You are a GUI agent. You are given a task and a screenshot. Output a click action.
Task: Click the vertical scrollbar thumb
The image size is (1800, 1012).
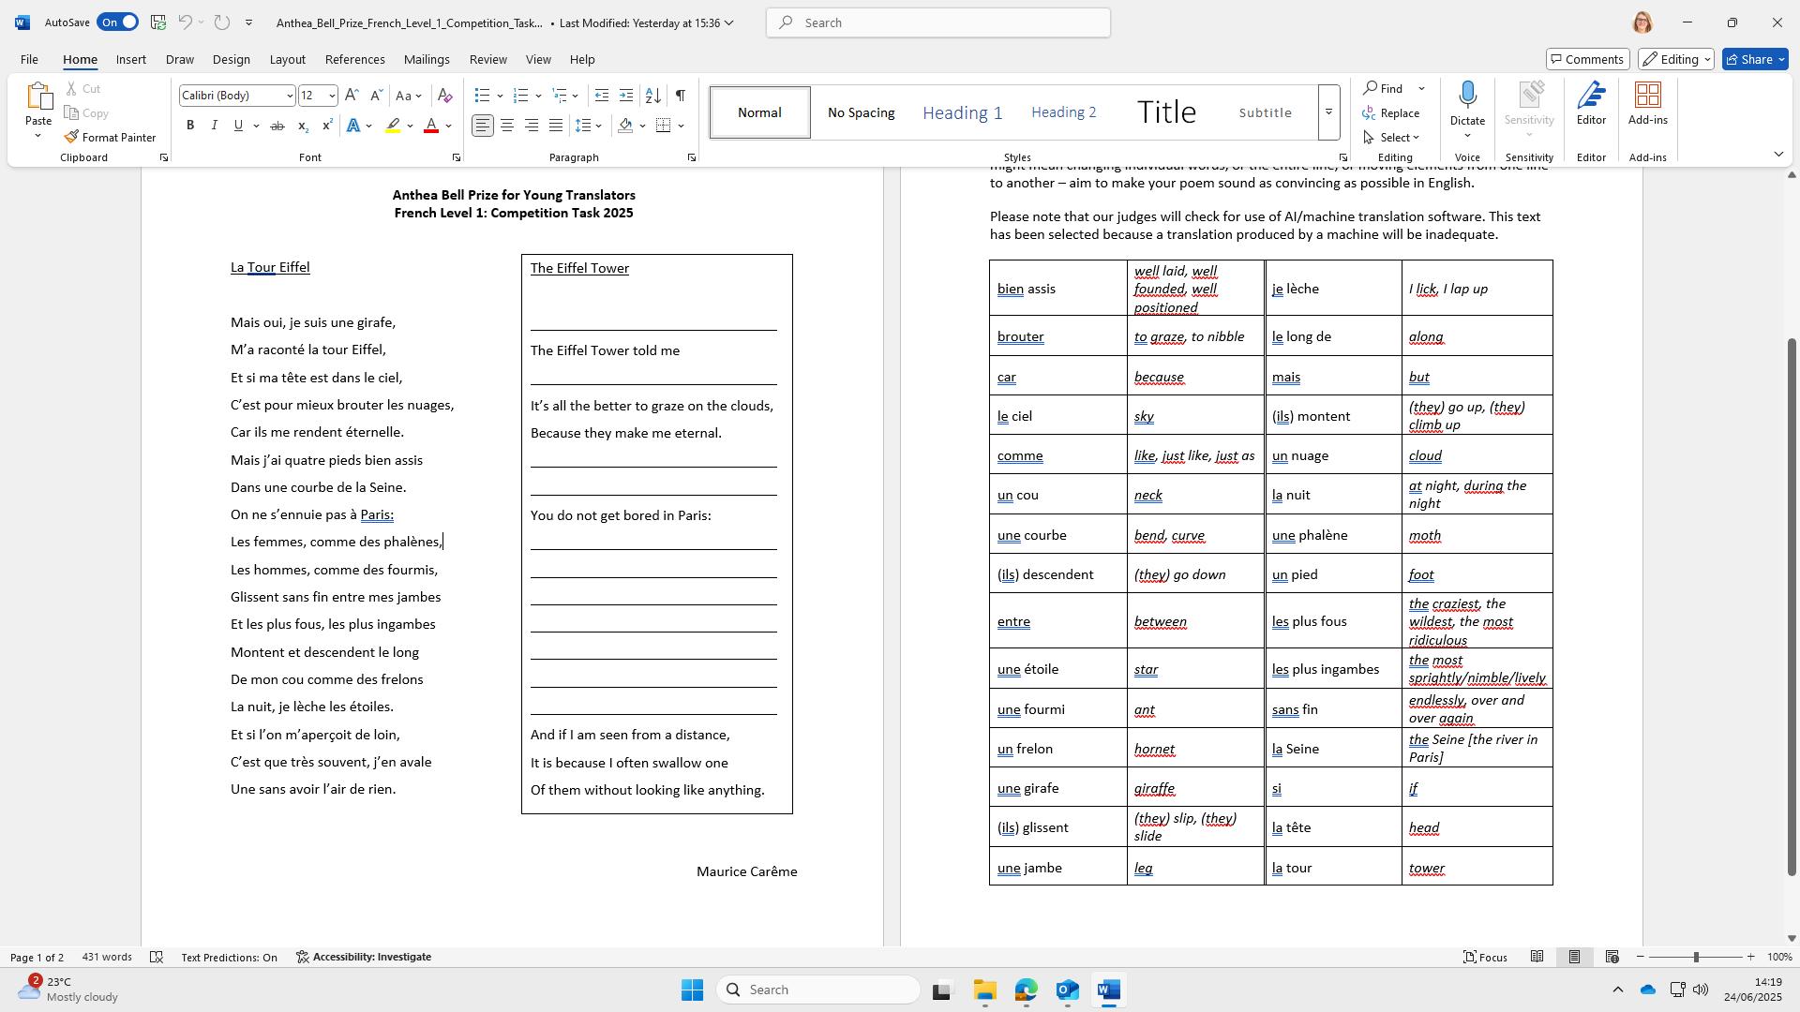tap(1791, 606)
